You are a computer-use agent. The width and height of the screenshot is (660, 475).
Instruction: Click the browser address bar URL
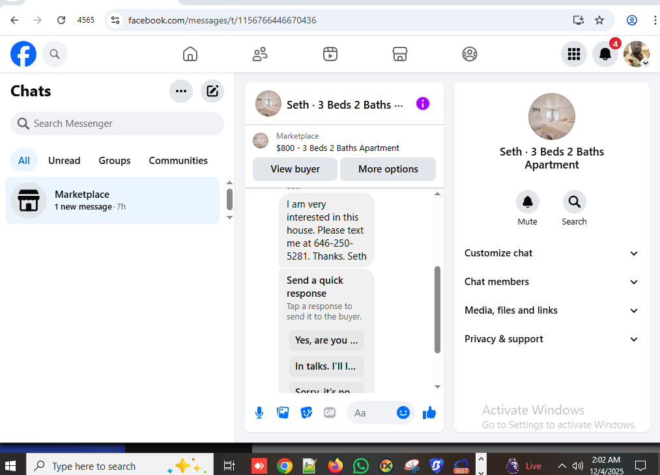222,20
